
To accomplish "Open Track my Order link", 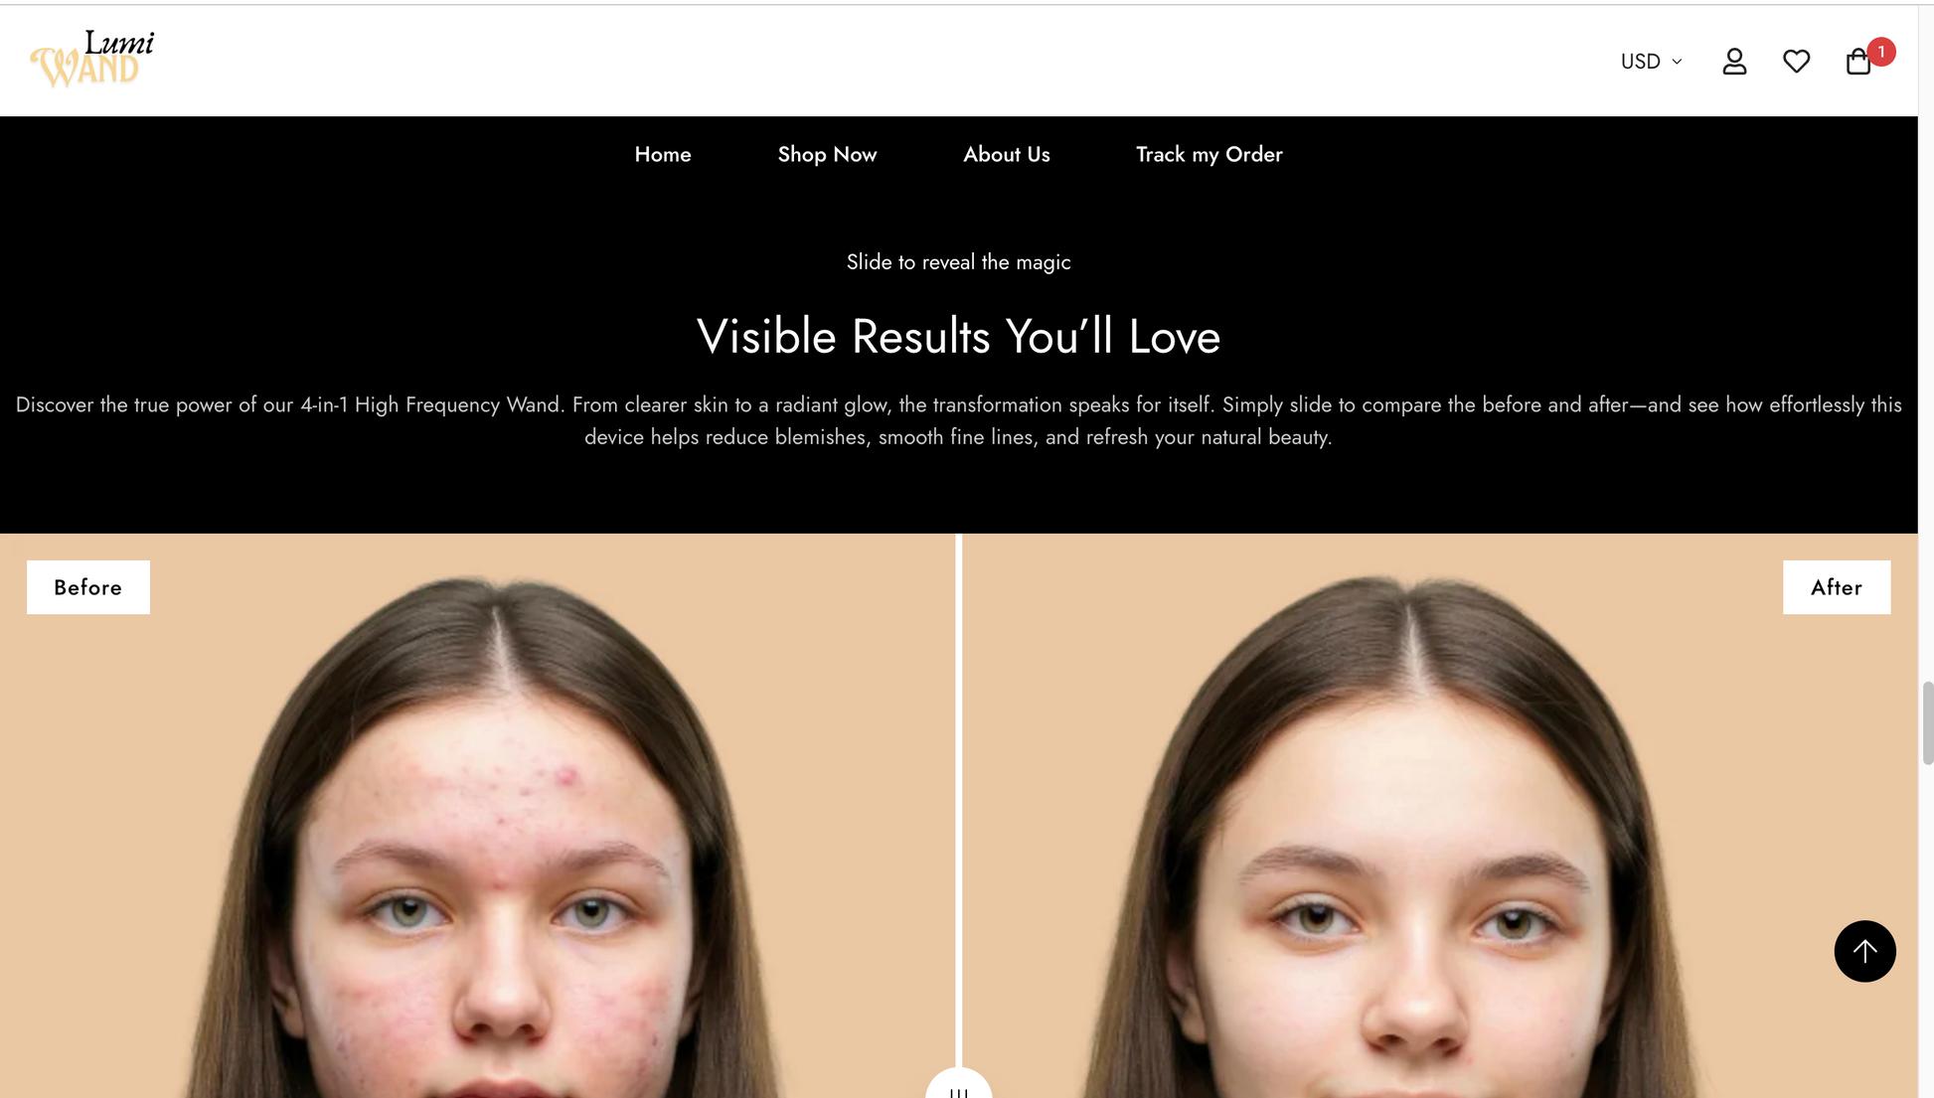I will [1209, 154].
